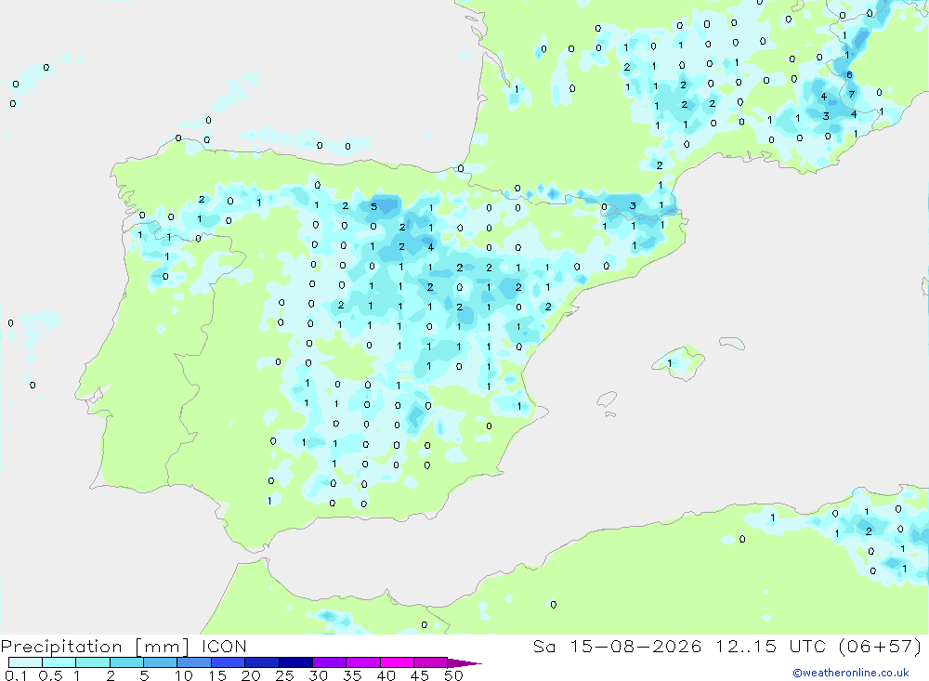
Task: Click the '25' legend scale label
Action: pyautogui.click(x=285, y=675)
